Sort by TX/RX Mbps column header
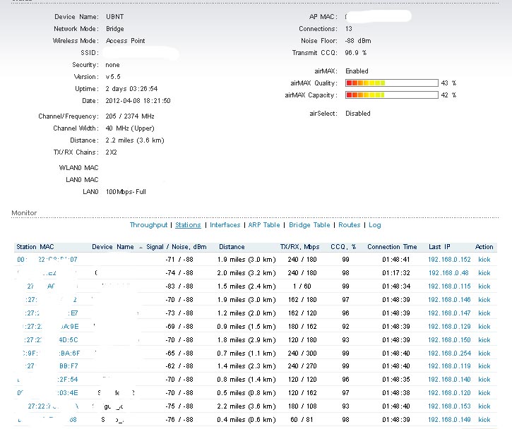Viewport: 512px width, 429px height. tap(299, 247)
